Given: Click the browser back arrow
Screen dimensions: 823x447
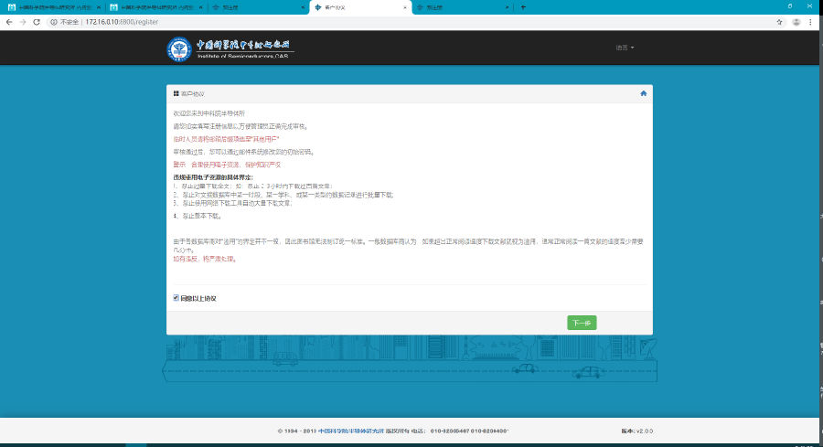Looking at the screenshot, I should (9, 21).
